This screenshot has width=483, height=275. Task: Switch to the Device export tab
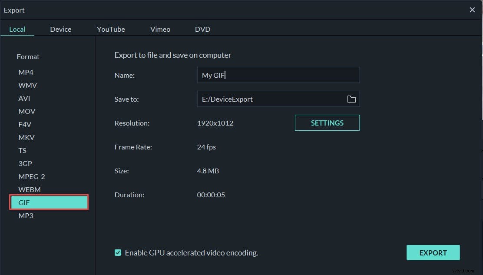click(x=60, y=29)
